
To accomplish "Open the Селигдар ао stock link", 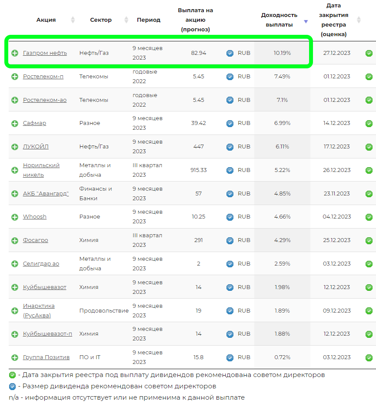I will tap(41, 263).
